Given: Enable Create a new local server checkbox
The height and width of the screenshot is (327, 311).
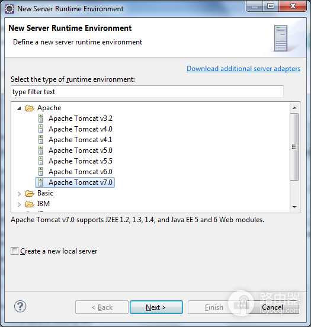Looking at the screenshot, I should point(14,251).
